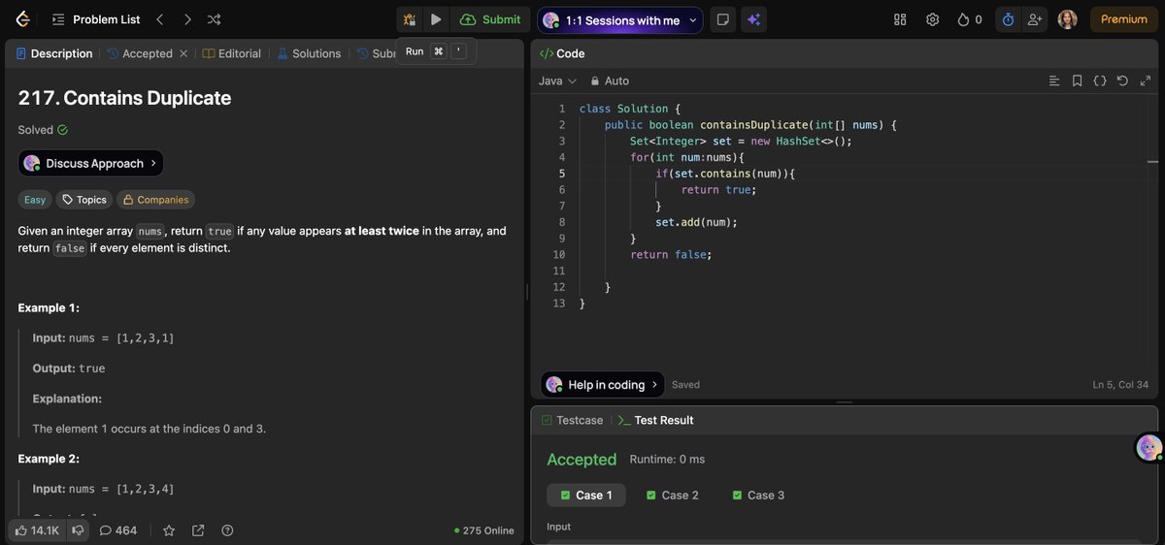Click the floating assistant avatar

point(1149,447)
